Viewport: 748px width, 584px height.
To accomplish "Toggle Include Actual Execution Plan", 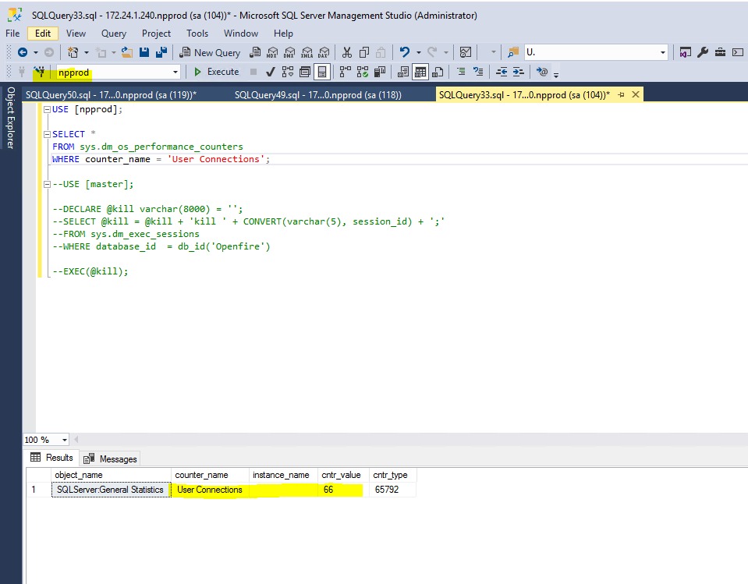I will [x=346, y=72].
